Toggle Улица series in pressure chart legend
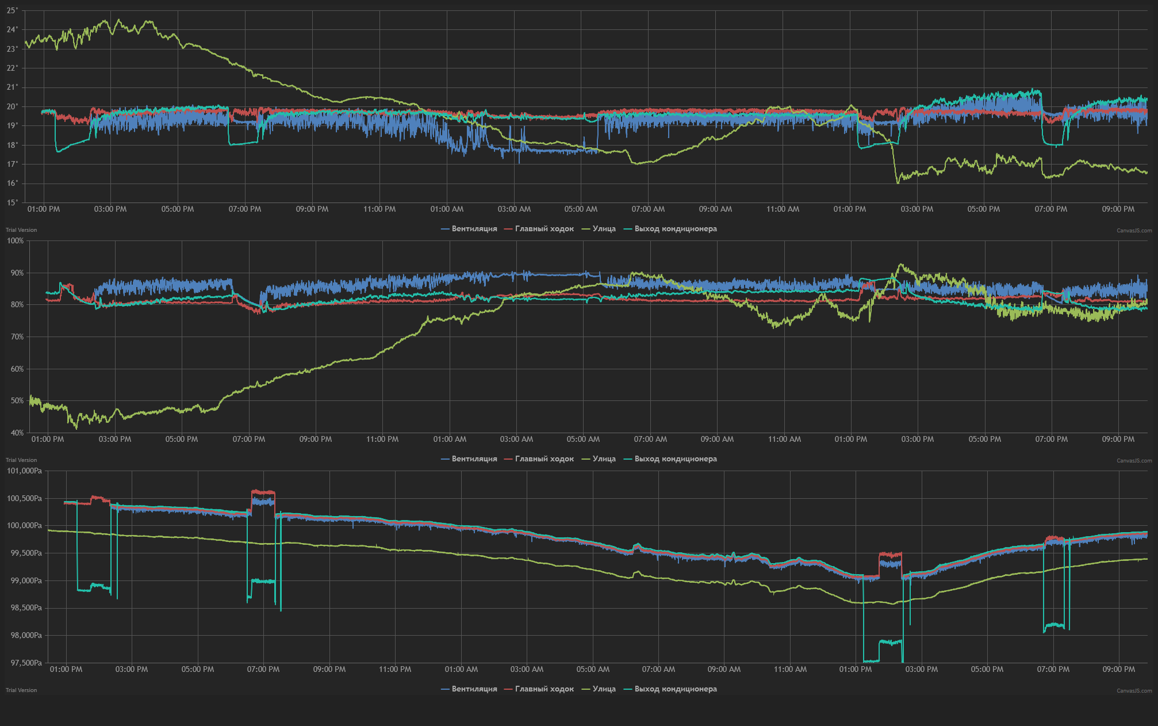Screen dimensions: 1158x726 599,689
